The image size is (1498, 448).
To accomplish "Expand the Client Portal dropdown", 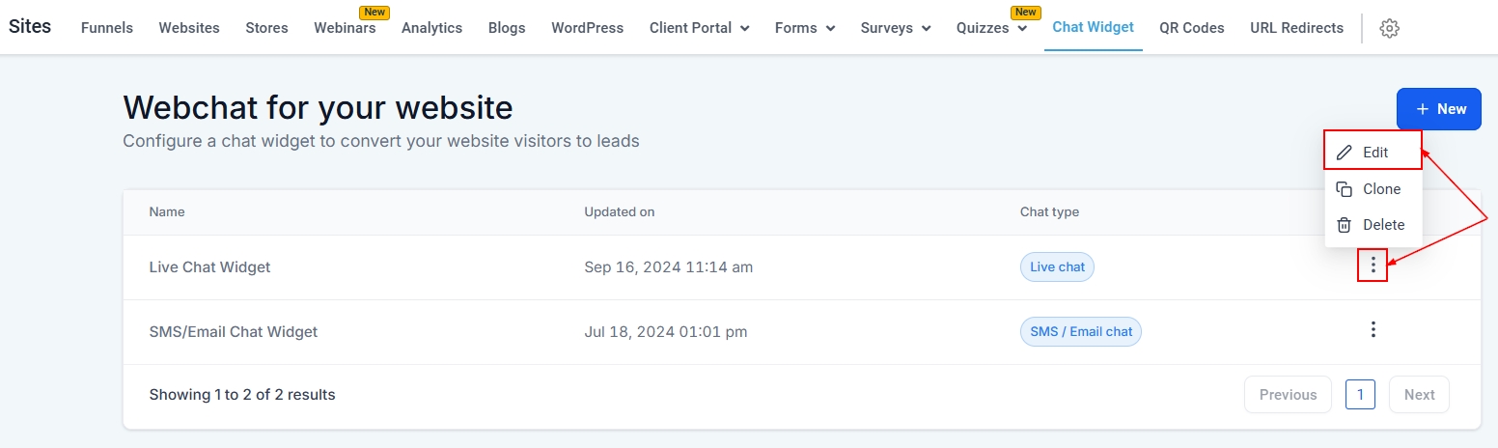I will [x=699, y=28].
